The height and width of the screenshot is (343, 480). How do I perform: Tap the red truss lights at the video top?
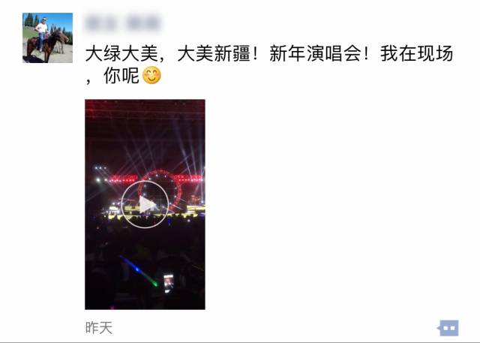coord(145,109)
